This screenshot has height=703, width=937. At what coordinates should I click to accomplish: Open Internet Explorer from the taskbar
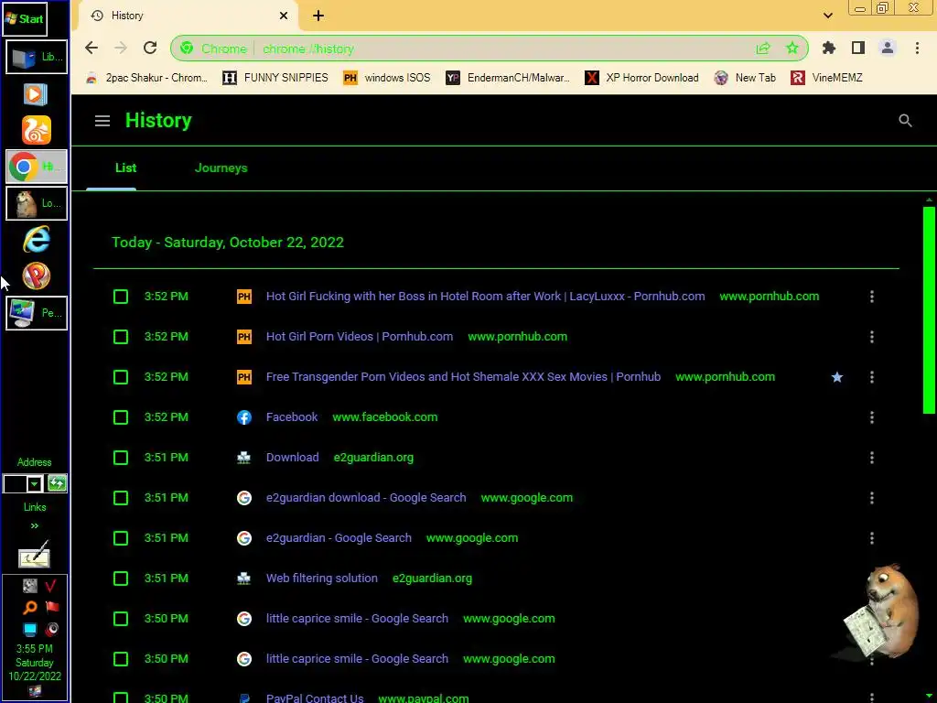36,240
